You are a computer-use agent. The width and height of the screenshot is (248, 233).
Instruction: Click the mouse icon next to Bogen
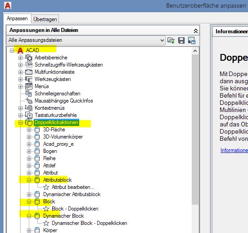(37, 151)
